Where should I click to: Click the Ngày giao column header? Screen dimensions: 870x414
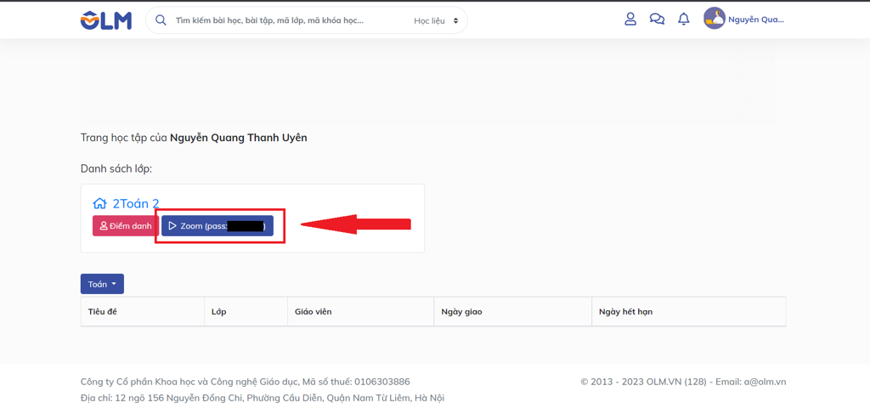point(512,312)
